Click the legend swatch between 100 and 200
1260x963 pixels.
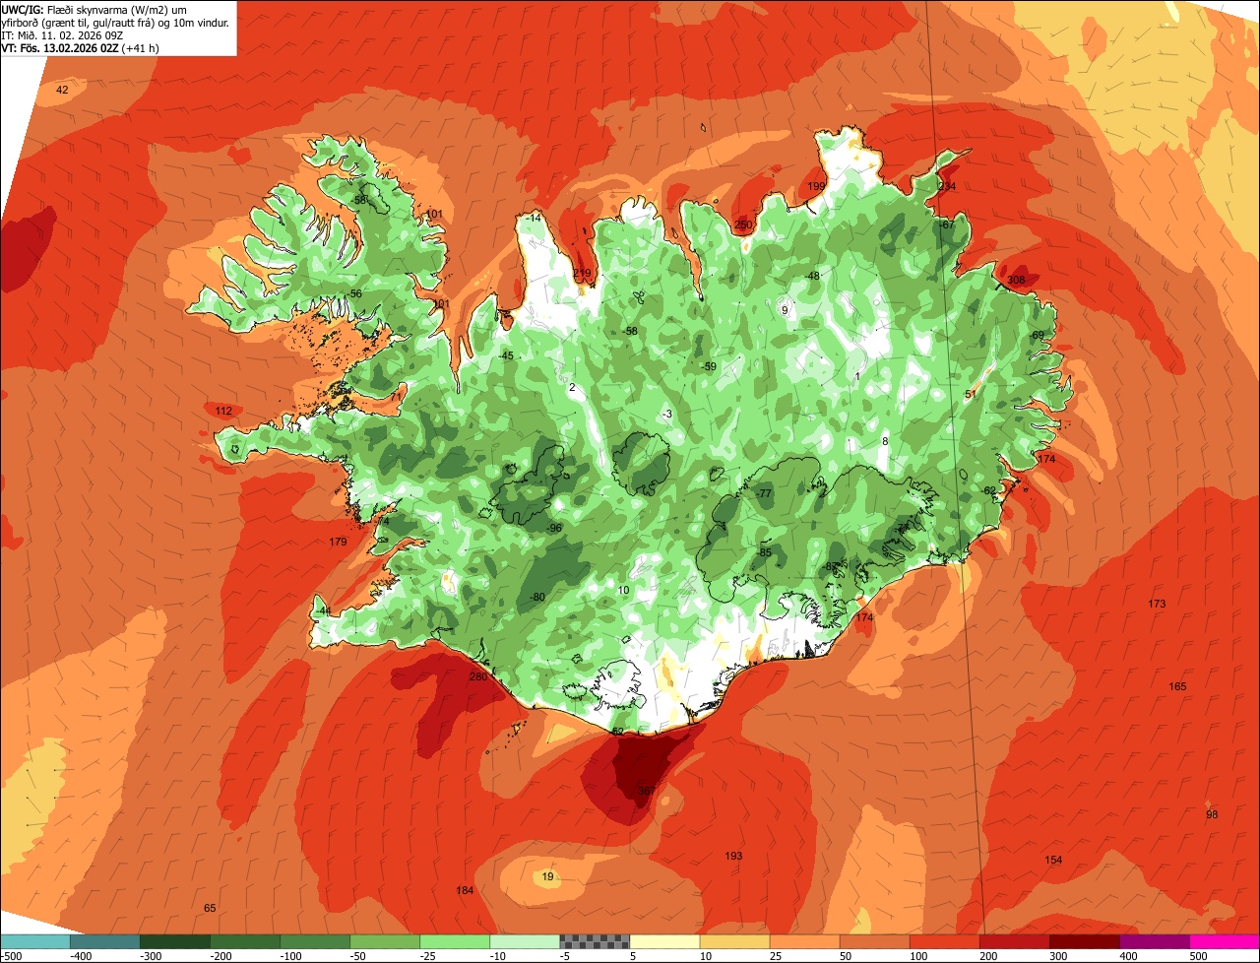pos(943,941)
